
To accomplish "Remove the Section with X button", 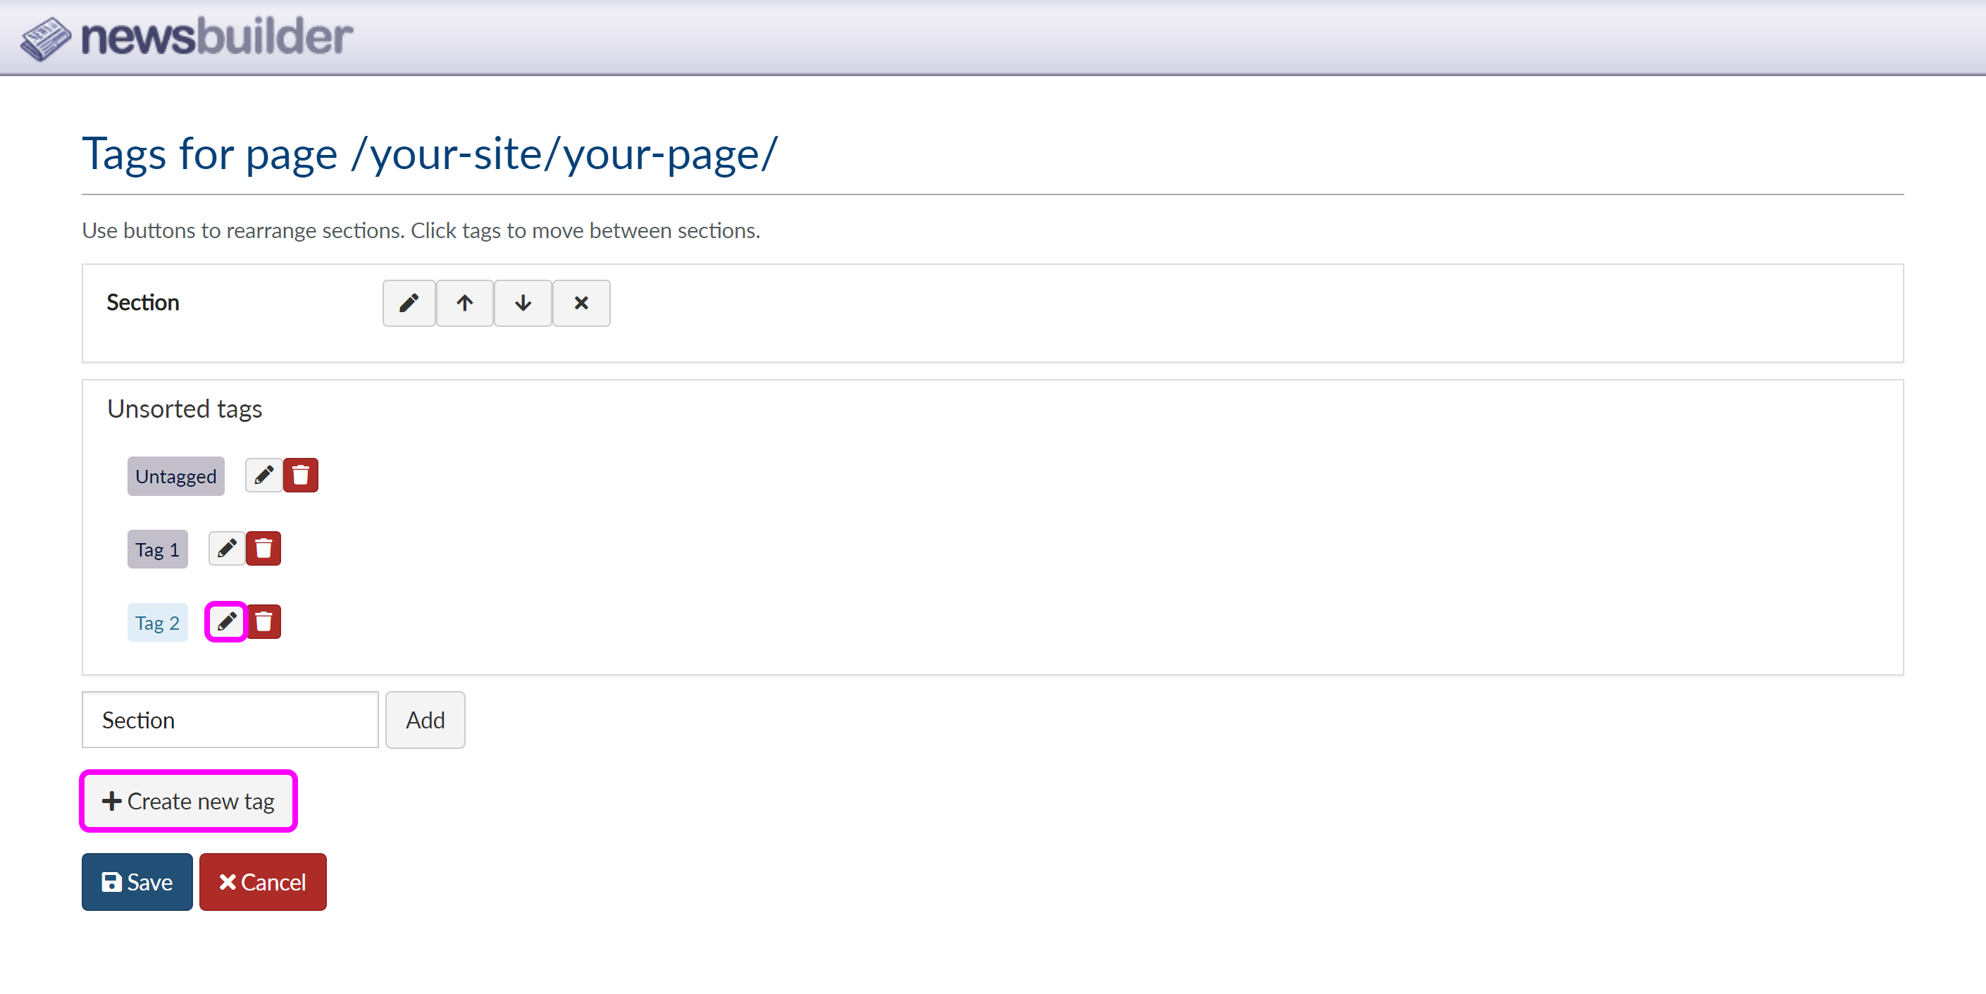I will tap(581, 303).
